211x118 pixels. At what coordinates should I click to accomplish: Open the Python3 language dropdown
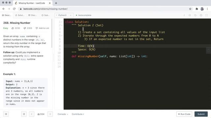64,15
